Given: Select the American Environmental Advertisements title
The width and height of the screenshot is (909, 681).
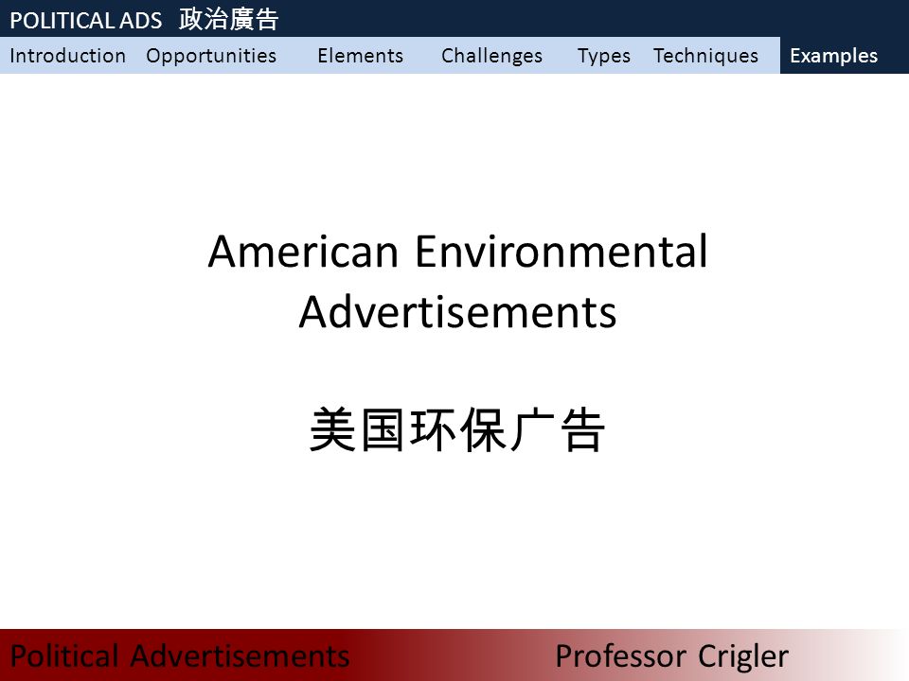Looking at the screenshot, I should pyautogui.click(x=458, y=282).
